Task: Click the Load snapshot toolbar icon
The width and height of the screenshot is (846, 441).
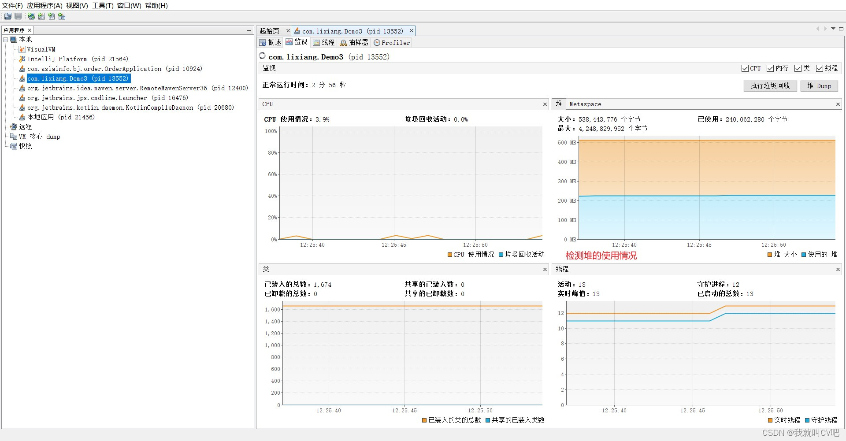Action: coord(8,16)
